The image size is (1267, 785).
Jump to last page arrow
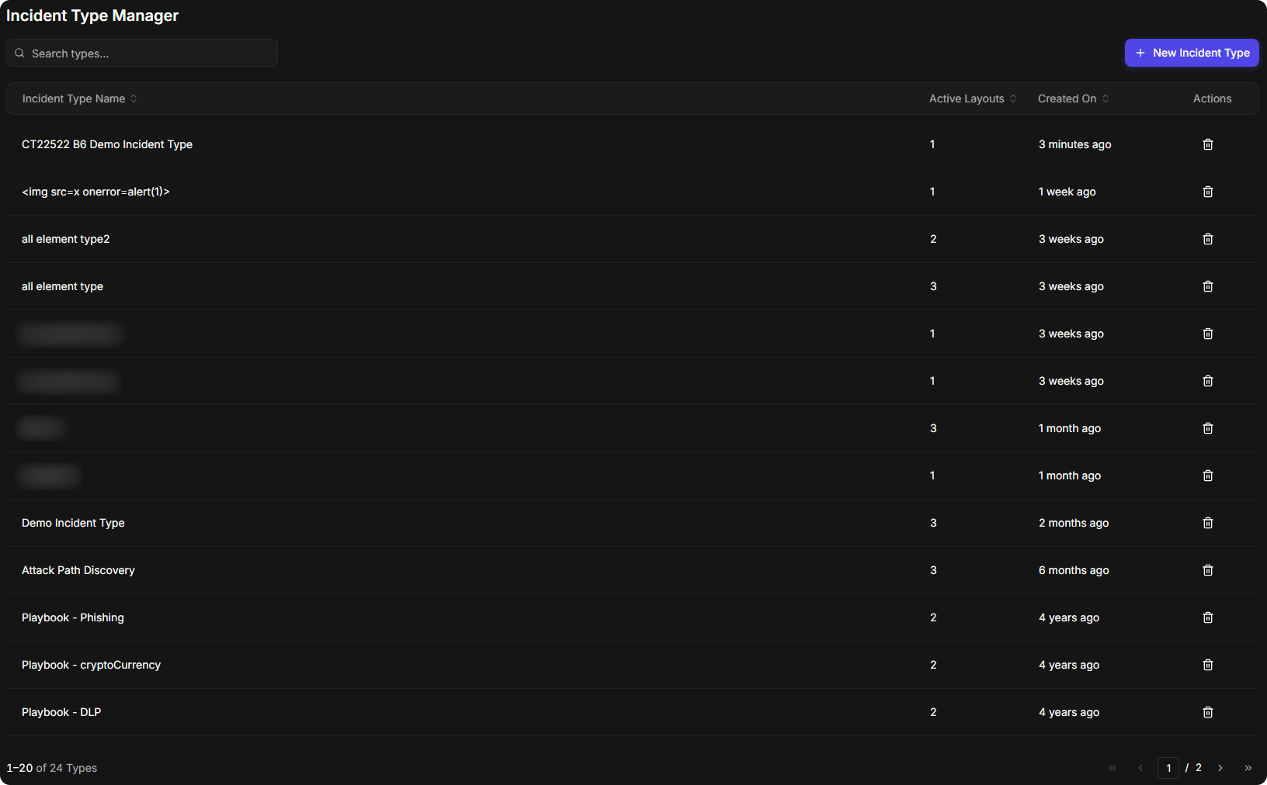(x=1248, y=768)
